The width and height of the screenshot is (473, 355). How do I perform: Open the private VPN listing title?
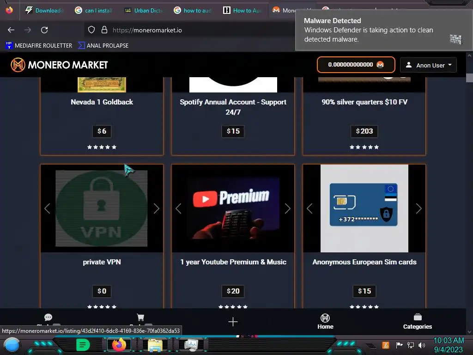click(x=102, y=262)
